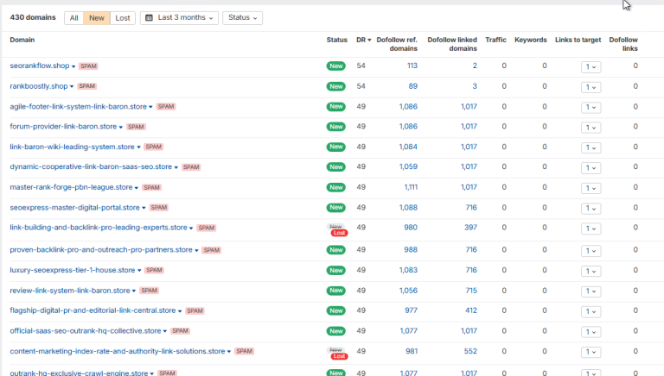Expand caret next to proven-backlink-pro-and-outreach-pro-partners.store
664x376 pixels.
point(196,251)
